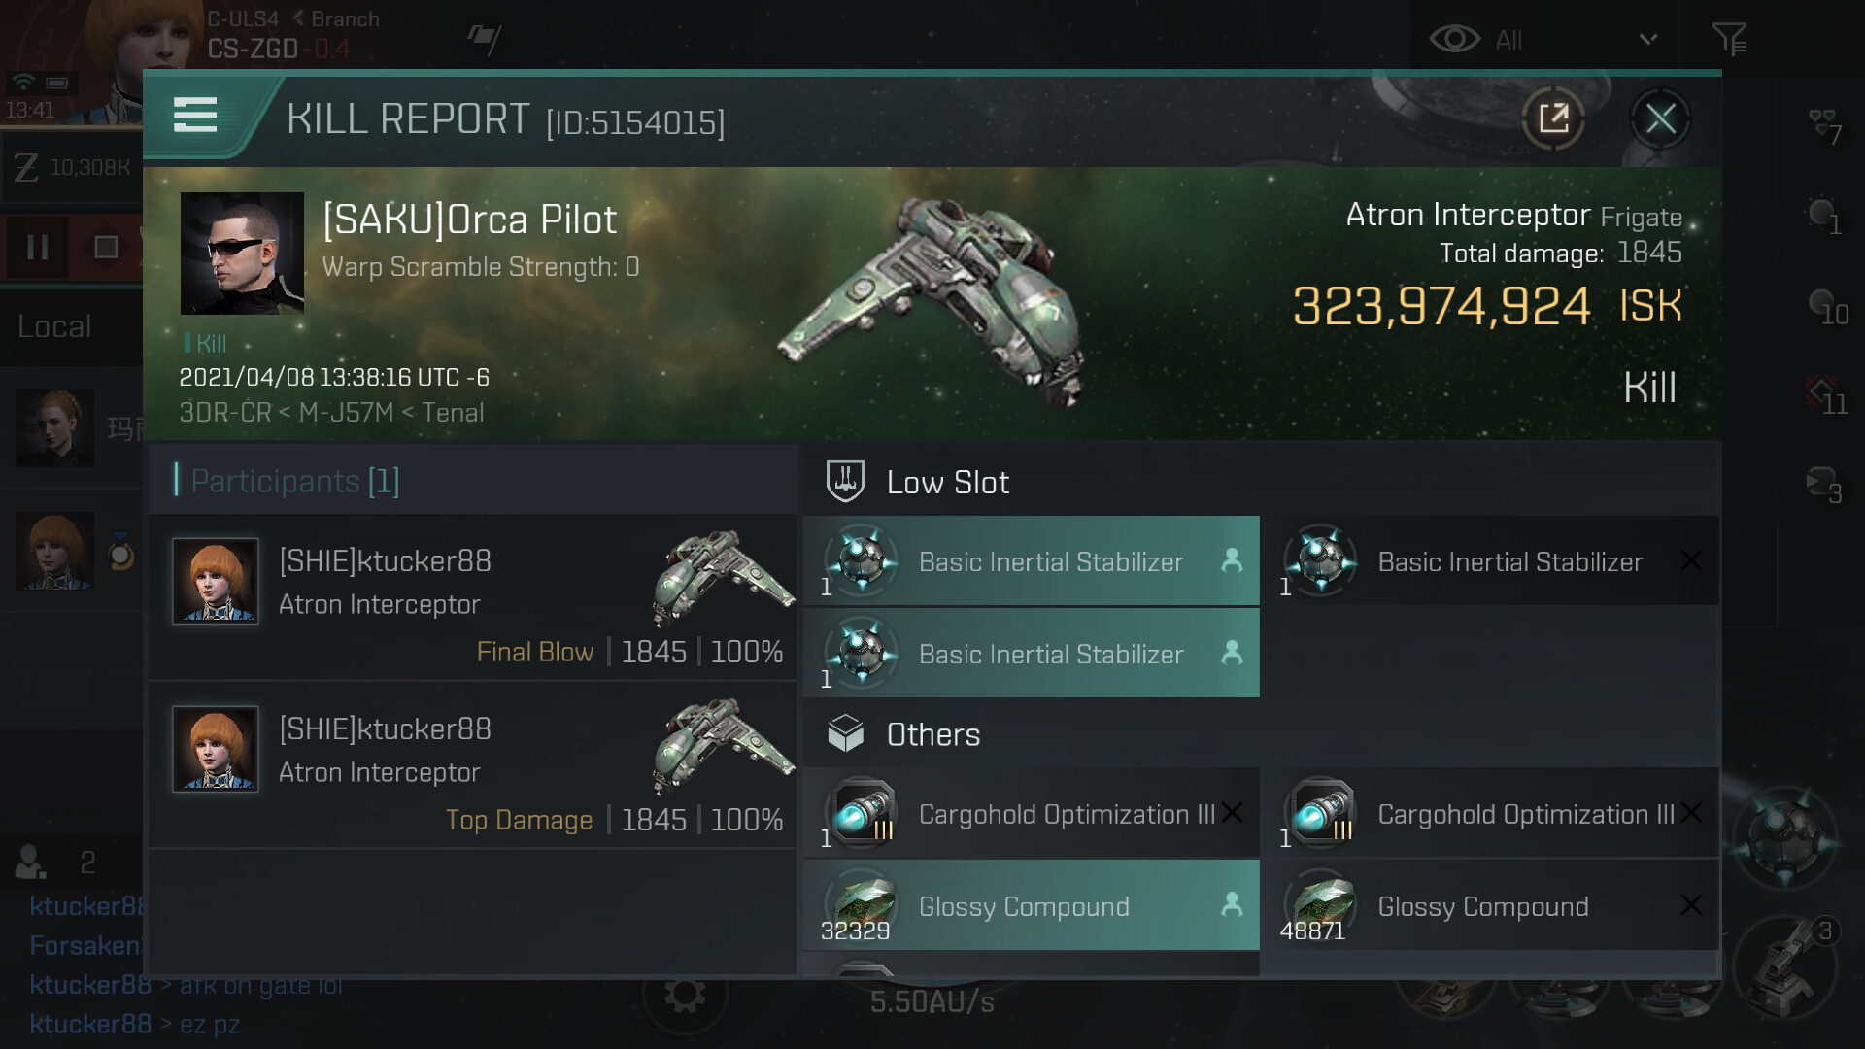Image resolution: width=1865 pixels, height=1049 pixels.
Task: Select dropped Glossy Compound 32329 item
Action: pyautogui.click(x=1031, y=906)
